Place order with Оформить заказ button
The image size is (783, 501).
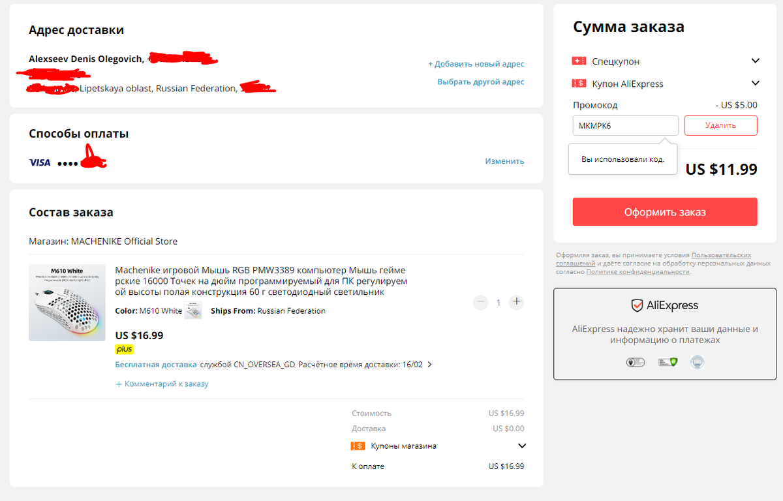pos(665,212)
